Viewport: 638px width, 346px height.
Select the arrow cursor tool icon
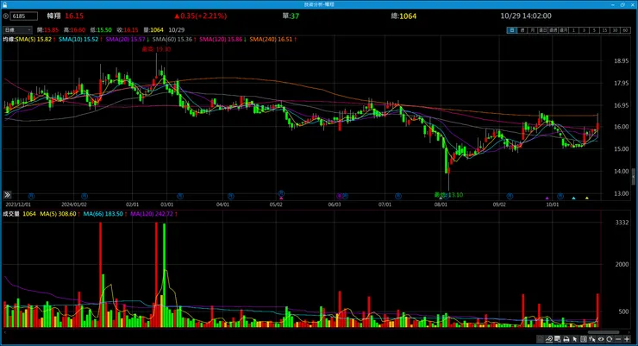575,339
